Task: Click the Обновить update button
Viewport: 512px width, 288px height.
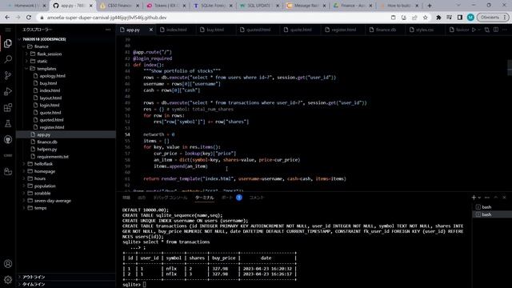Action: (x=493, y=18)
